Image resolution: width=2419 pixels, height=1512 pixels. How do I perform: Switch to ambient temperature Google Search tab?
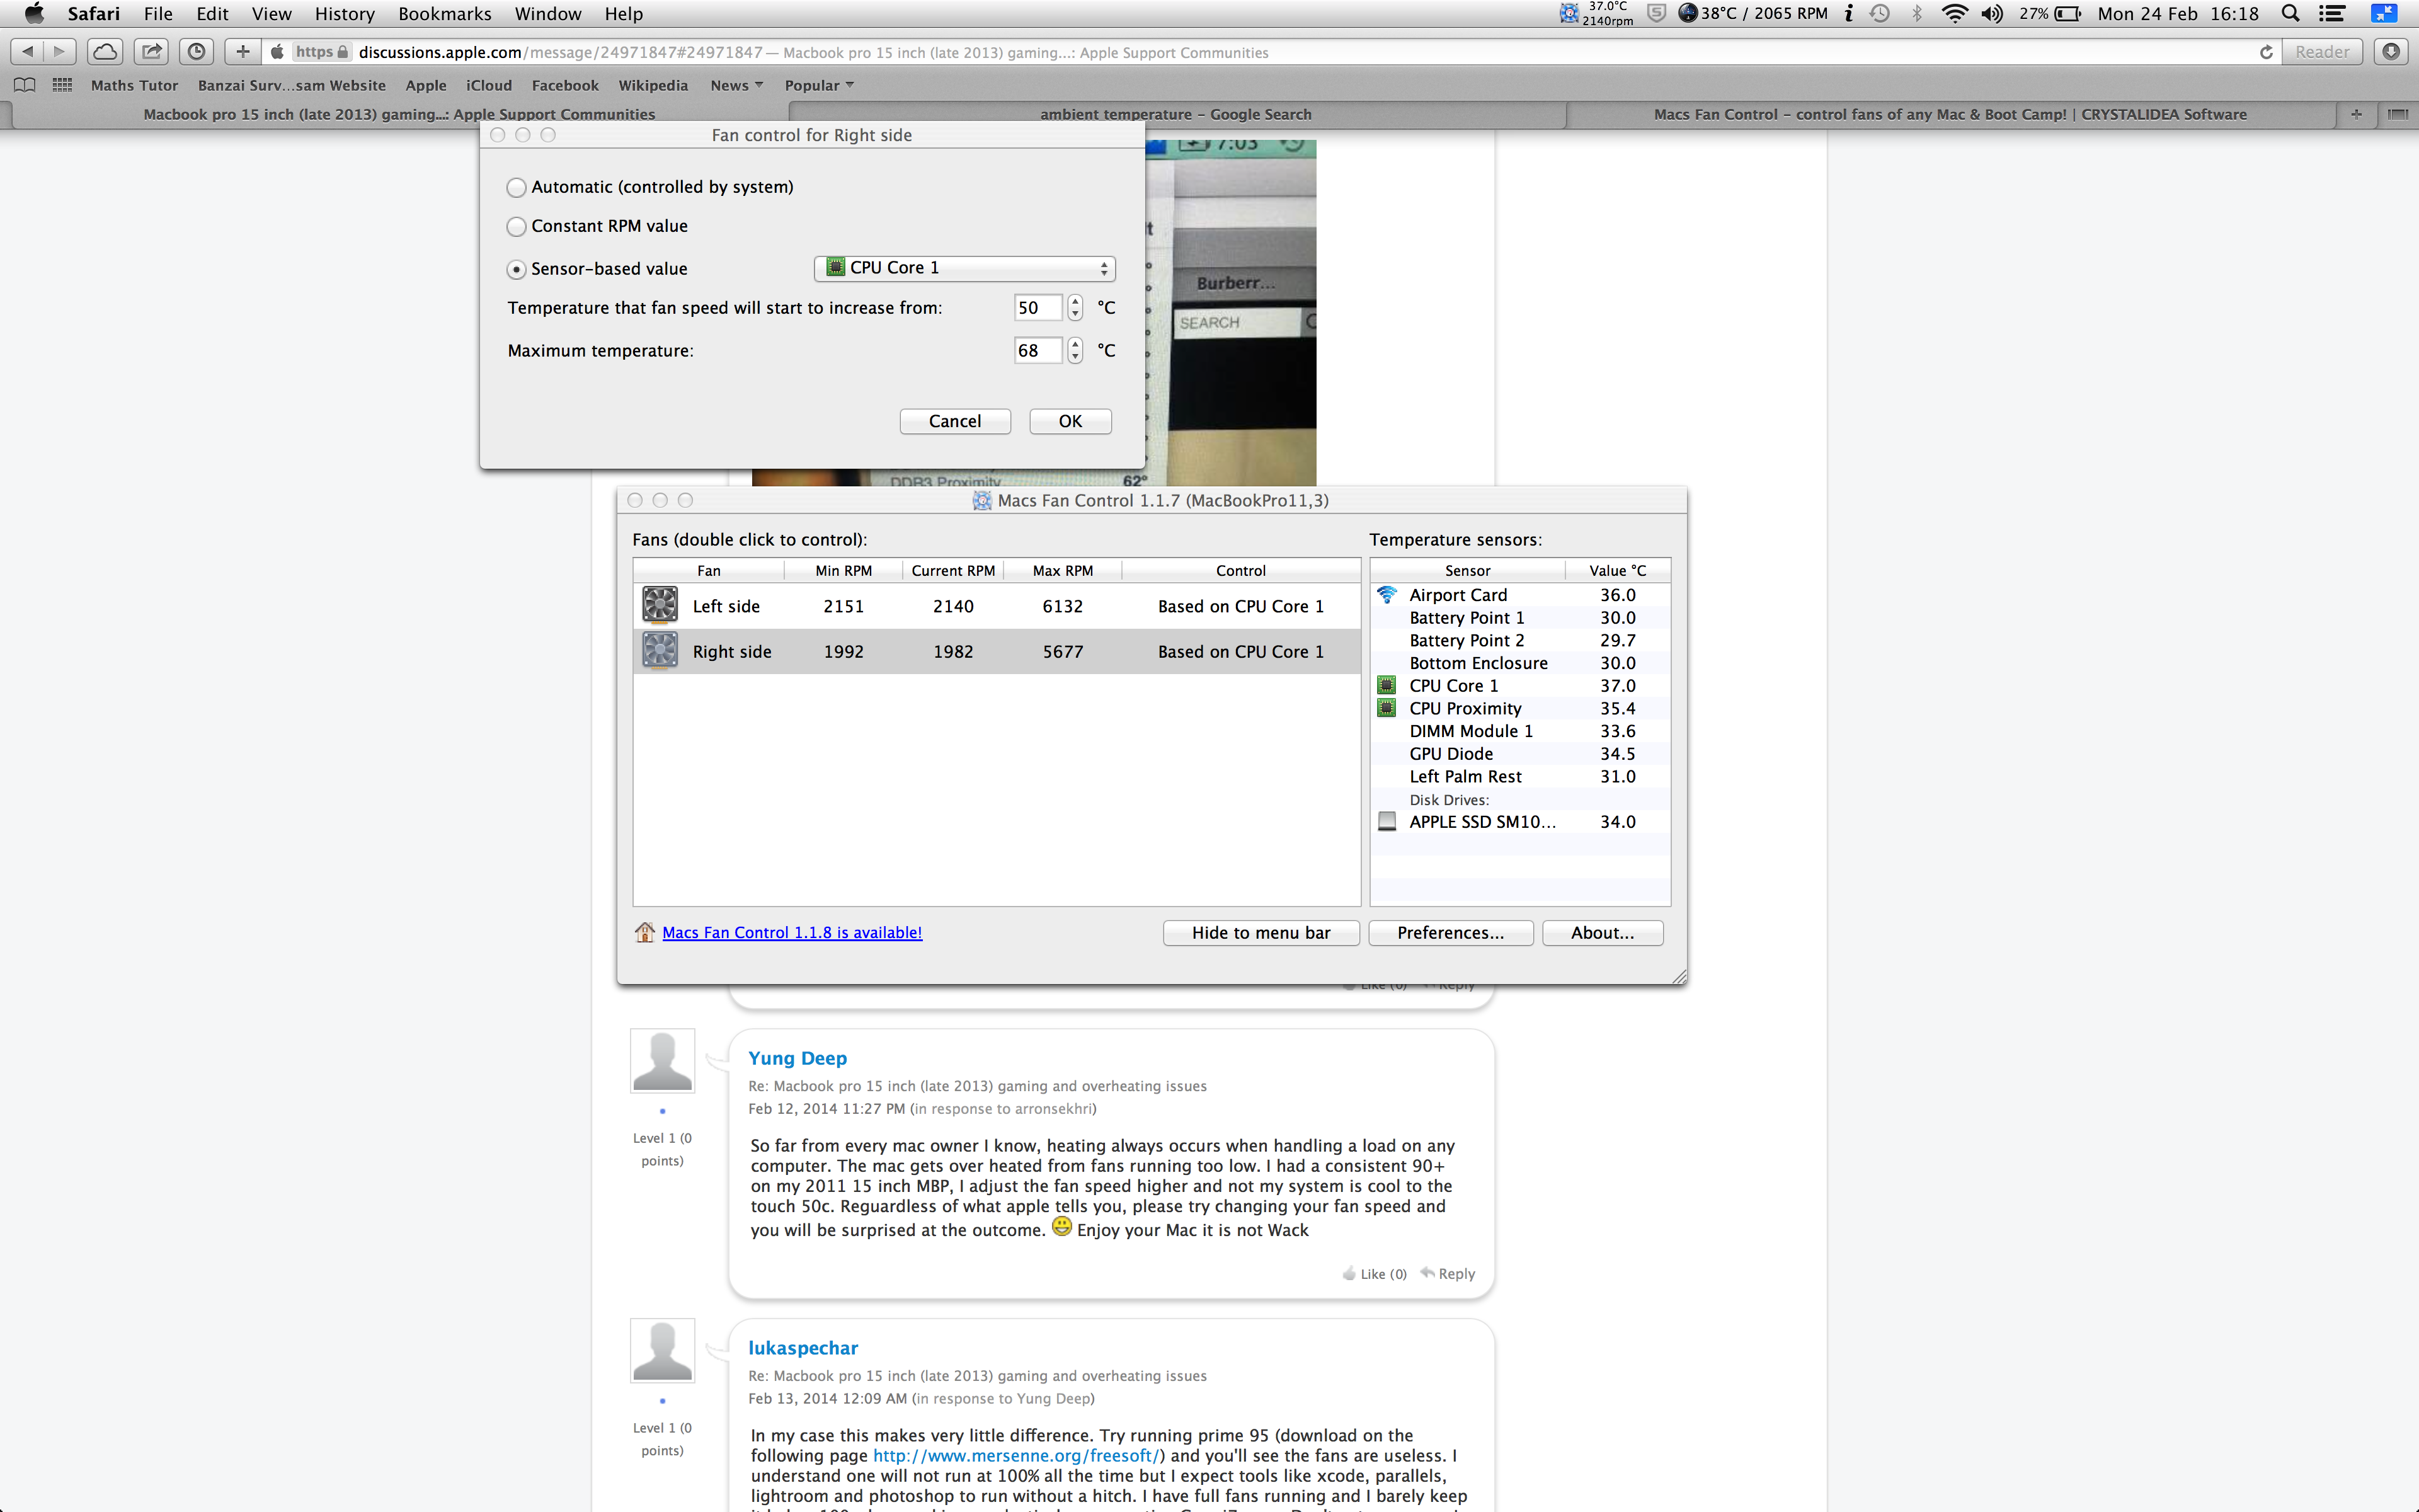tap(1175, 114)
